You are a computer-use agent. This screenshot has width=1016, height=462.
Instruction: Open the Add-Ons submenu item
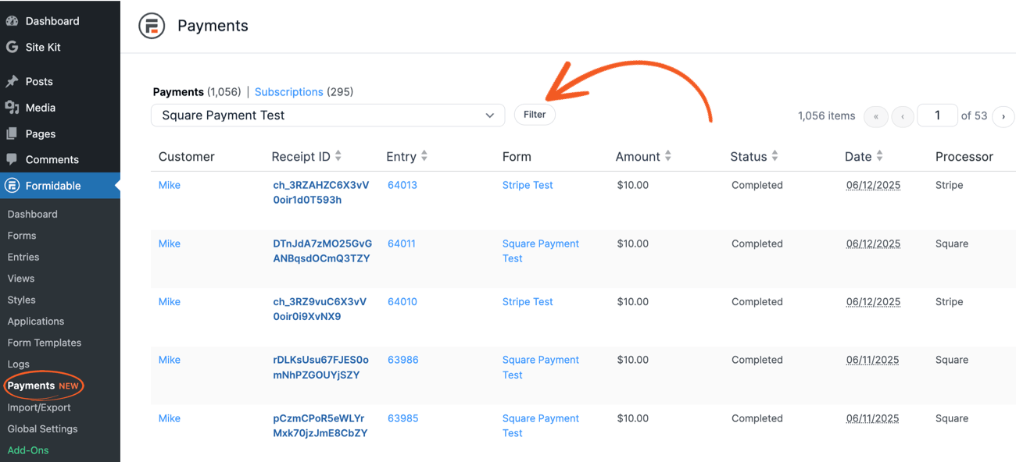click(28, 450)
